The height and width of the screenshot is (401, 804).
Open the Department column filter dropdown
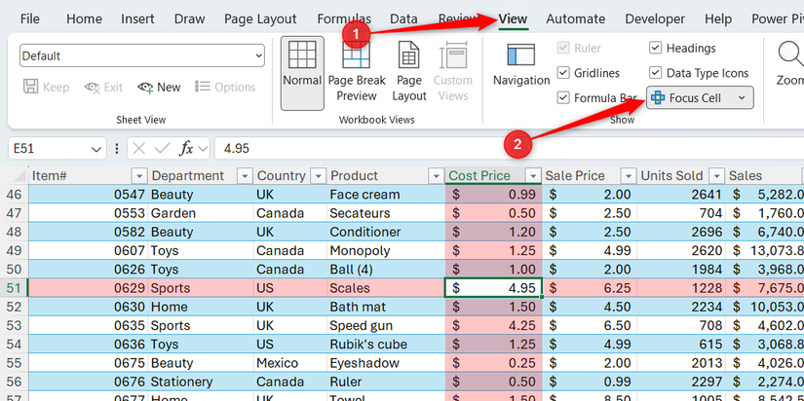point(243,176)
